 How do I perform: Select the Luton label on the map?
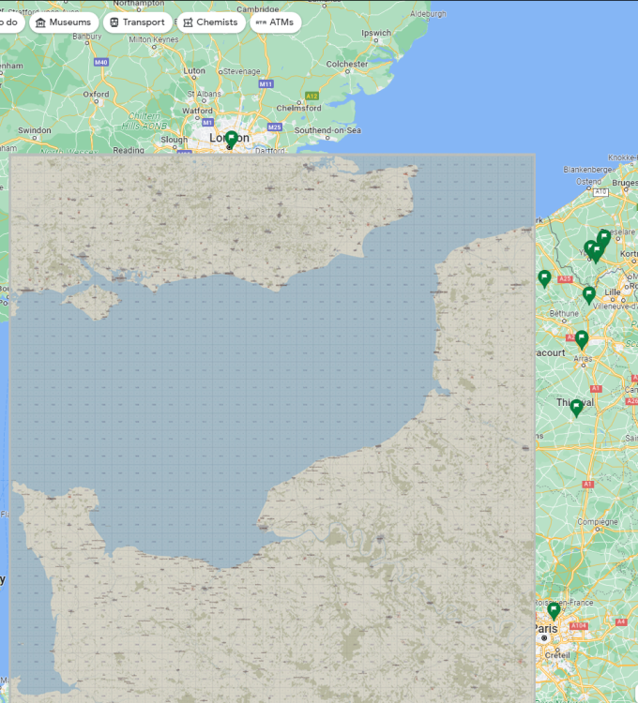(194, 71)
